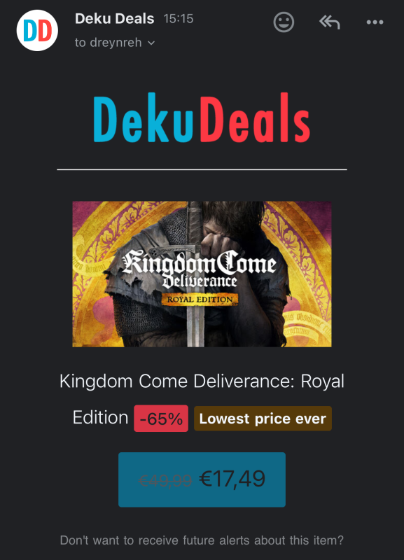Tap the DD sender avatar

37,30
